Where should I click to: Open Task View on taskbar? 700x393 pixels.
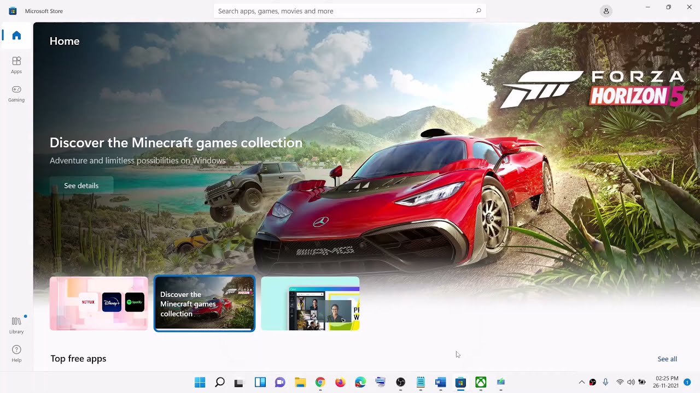[238, 383]
